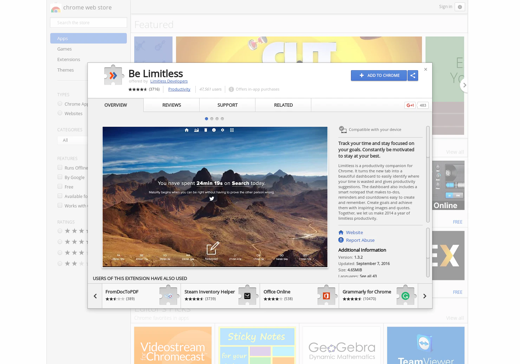520x364 pixels.
Task: Open the FromDocToPDF related item
Action: coord(141,296)
